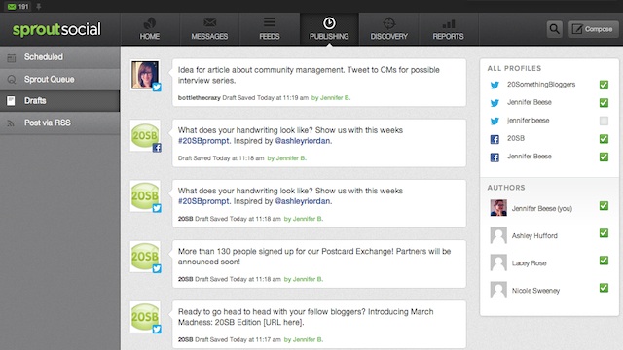623x350 pixels.
Task: Click the Drafts page icon
Action: [11, 101]
